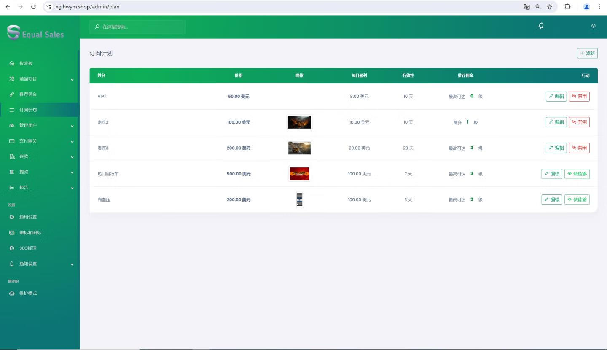Image resolution: width=607 pixels, height=350 pixels.
Task: Go to 推荐佣金 in the sidebar
Action: coord(28,94)
